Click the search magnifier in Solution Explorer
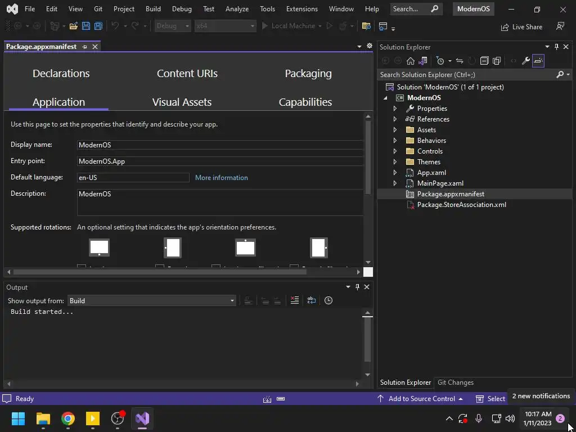The width and height of the screenshot is (576, 432). tap(560, 75)
